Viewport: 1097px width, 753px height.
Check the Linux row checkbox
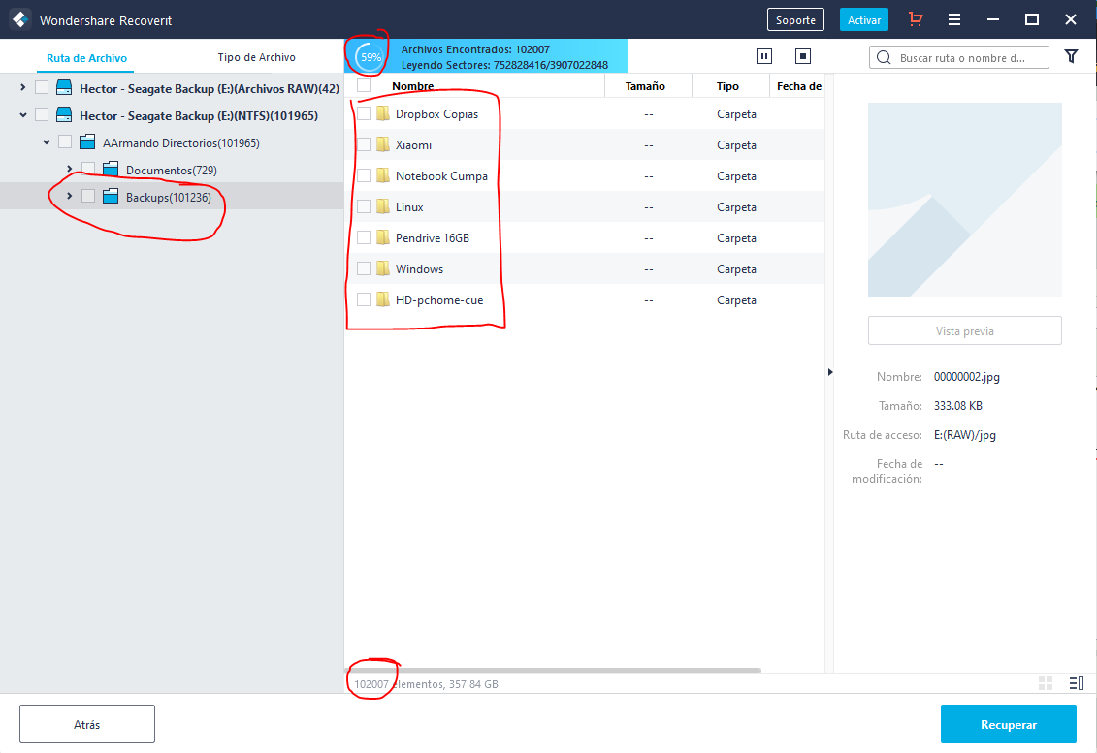tap(364, 206)
